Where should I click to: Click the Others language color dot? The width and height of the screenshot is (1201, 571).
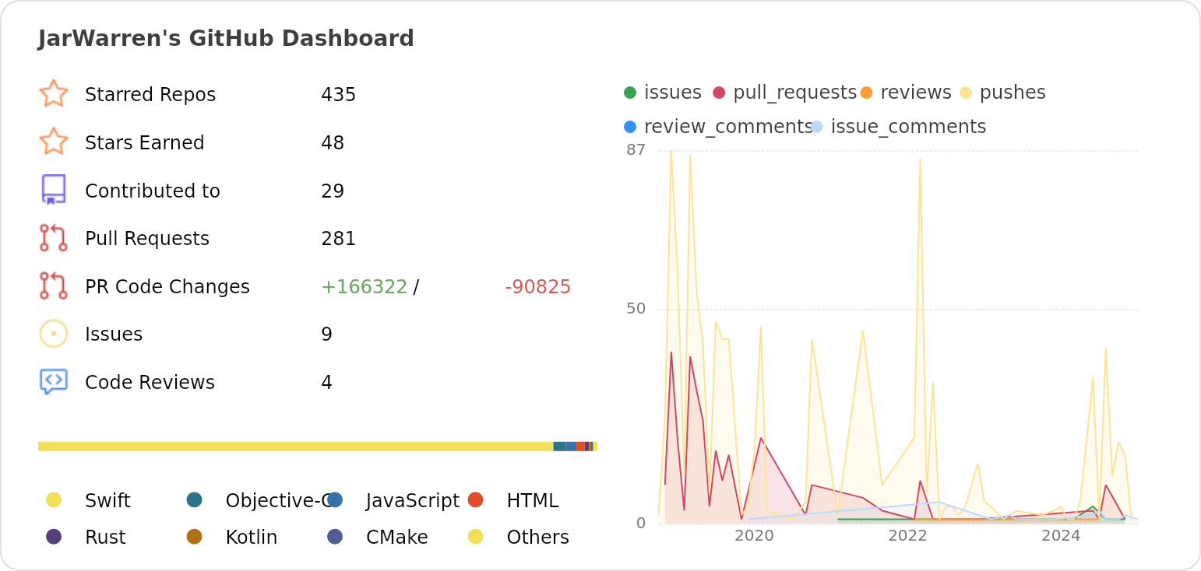476,536
